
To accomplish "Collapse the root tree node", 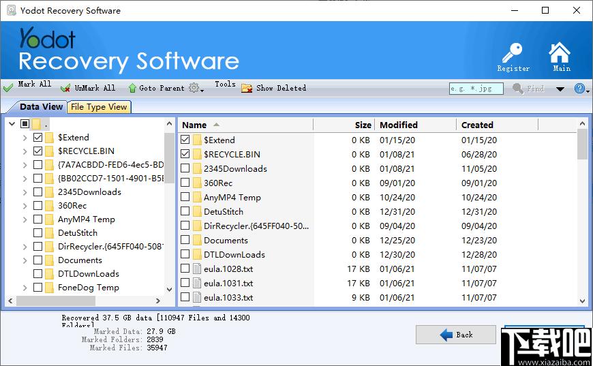I will (12, 123).
